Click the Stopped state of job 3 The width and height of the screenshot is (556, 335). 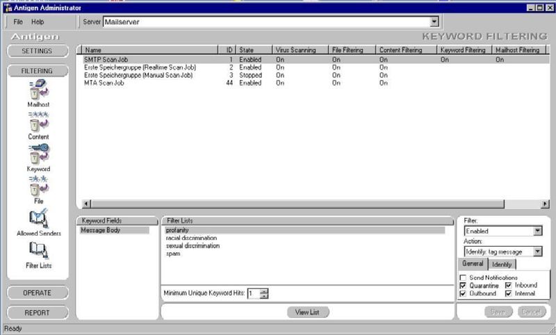(x=251, y=75)
